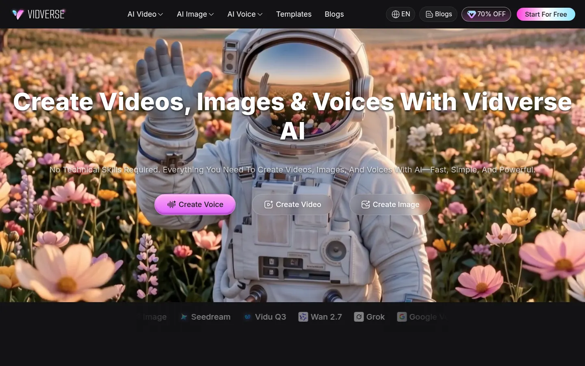Click the Vidu Q3 logo icon
This screenshot has width=585, height=366.
[247, 317]
